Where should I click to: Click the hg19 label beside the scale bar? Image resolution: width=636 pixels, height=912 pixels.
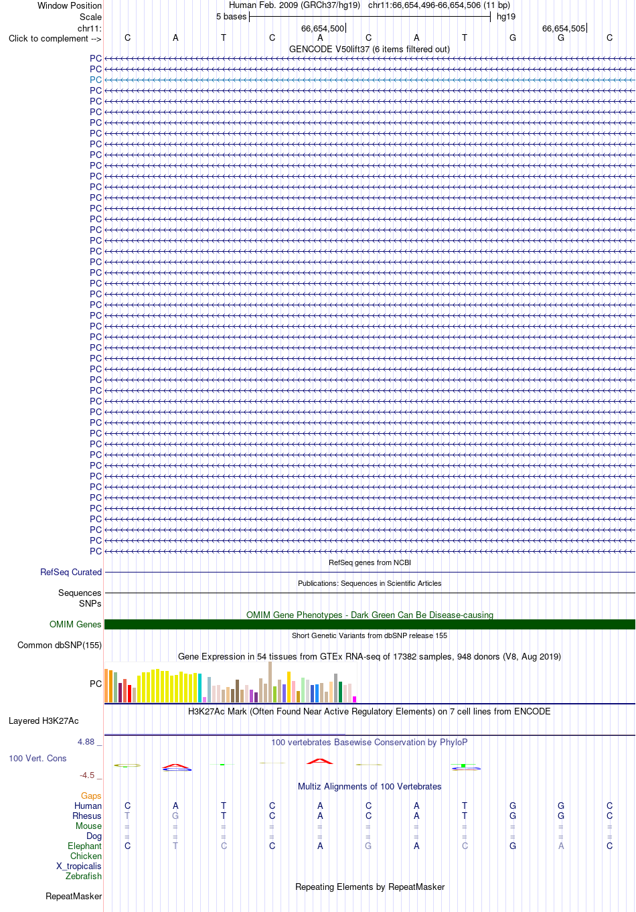[506, 17]
